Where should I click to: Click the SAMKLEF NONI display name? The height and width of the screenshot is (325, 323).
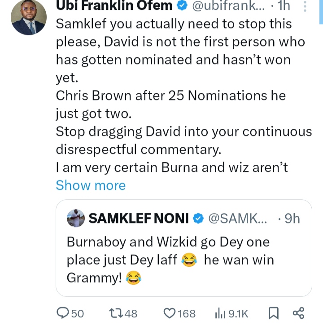[x=138, y=218]
